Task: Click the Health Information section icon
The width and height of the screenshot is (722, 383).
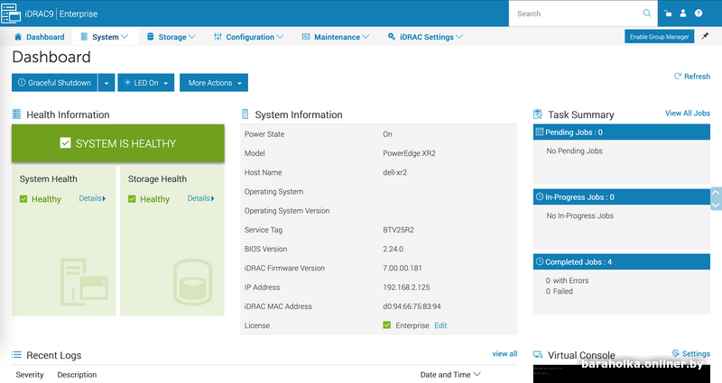Action: pos(16,114)
